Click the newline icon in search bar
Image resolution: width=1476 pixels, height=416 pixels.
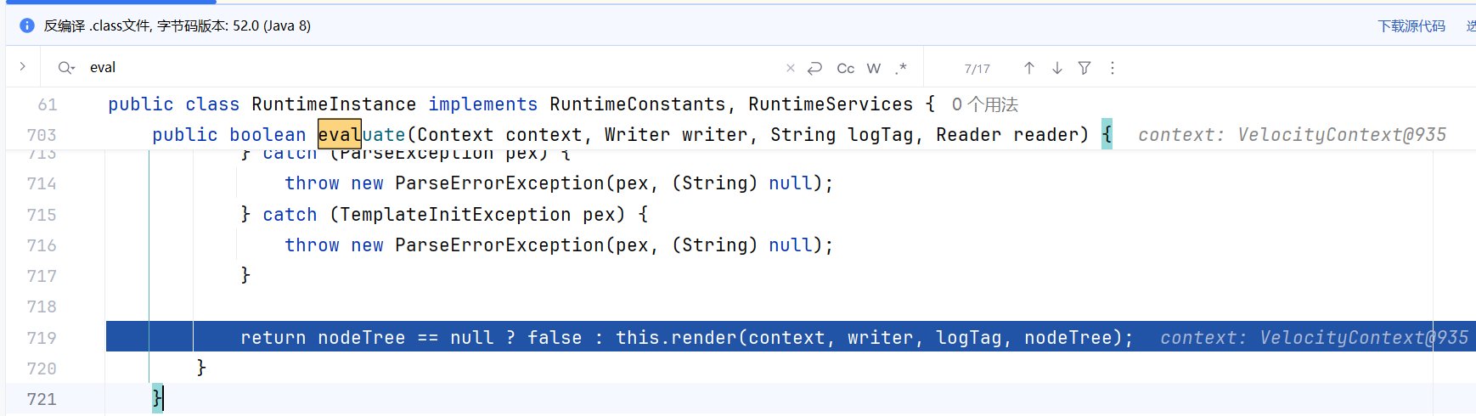click(815, 68)
